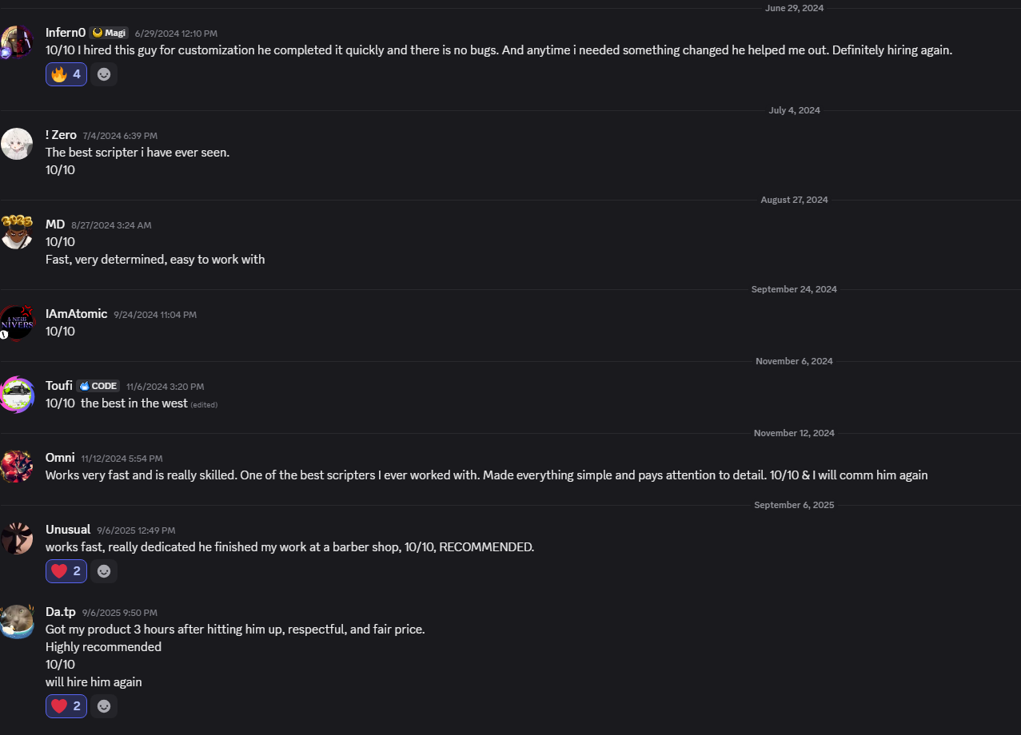Viewport: 1021px width, 735px height.
Task: Open Toufi's profile avatar
Action: point(17,395)
